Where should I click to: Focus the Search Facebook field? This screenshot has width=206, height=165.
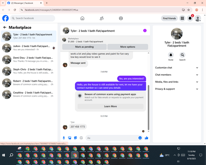(x=33, y=18)
